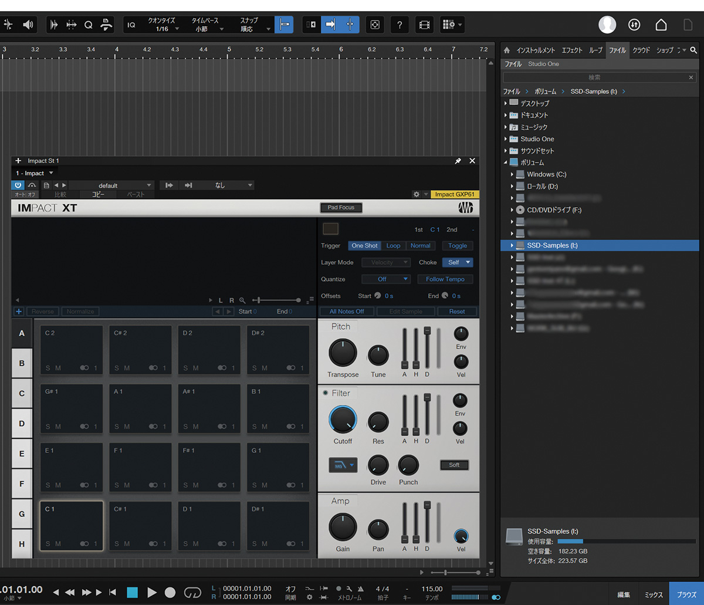Viewport: 704px width, 605px height.
Task: Click the sample zoom slider
Action: [276, 300]
